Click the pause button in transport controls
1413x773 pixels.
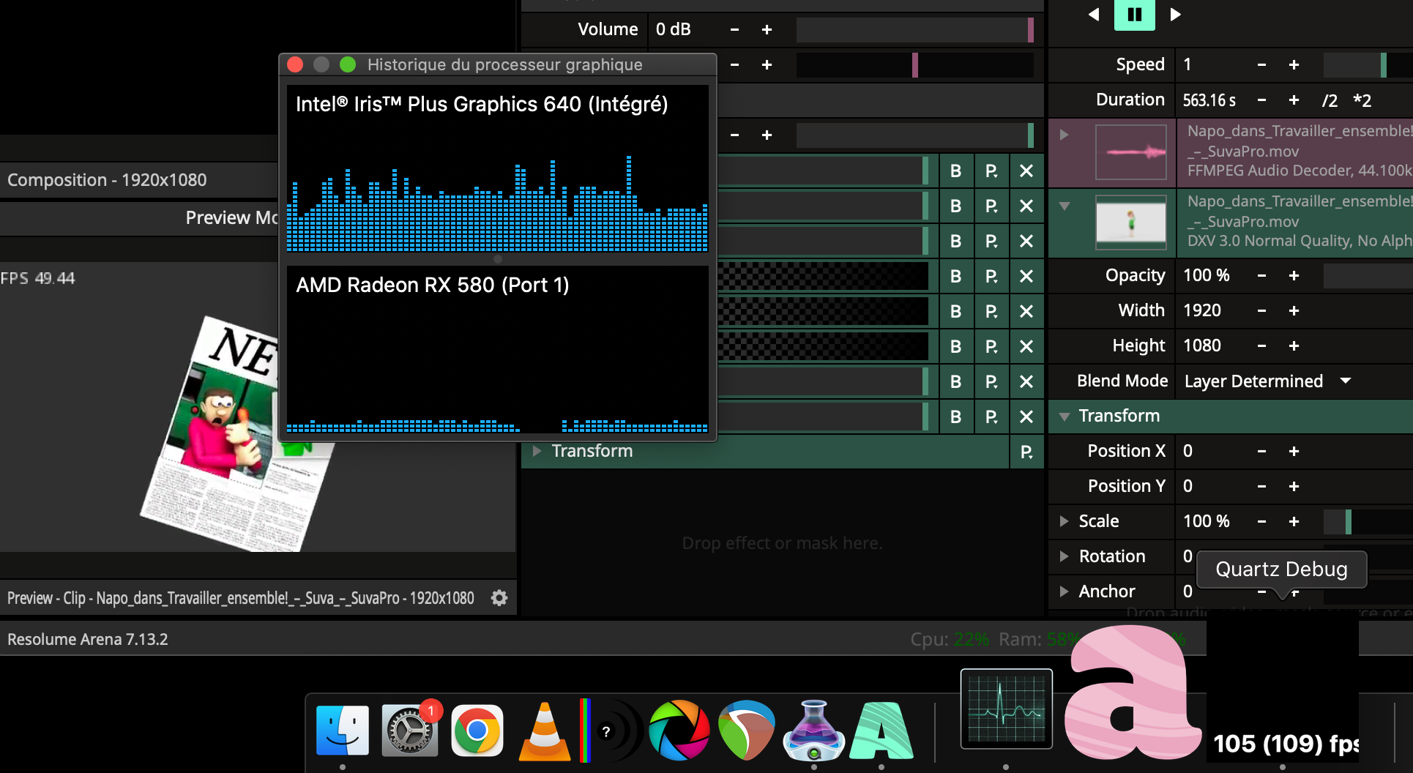(1134, 15)
